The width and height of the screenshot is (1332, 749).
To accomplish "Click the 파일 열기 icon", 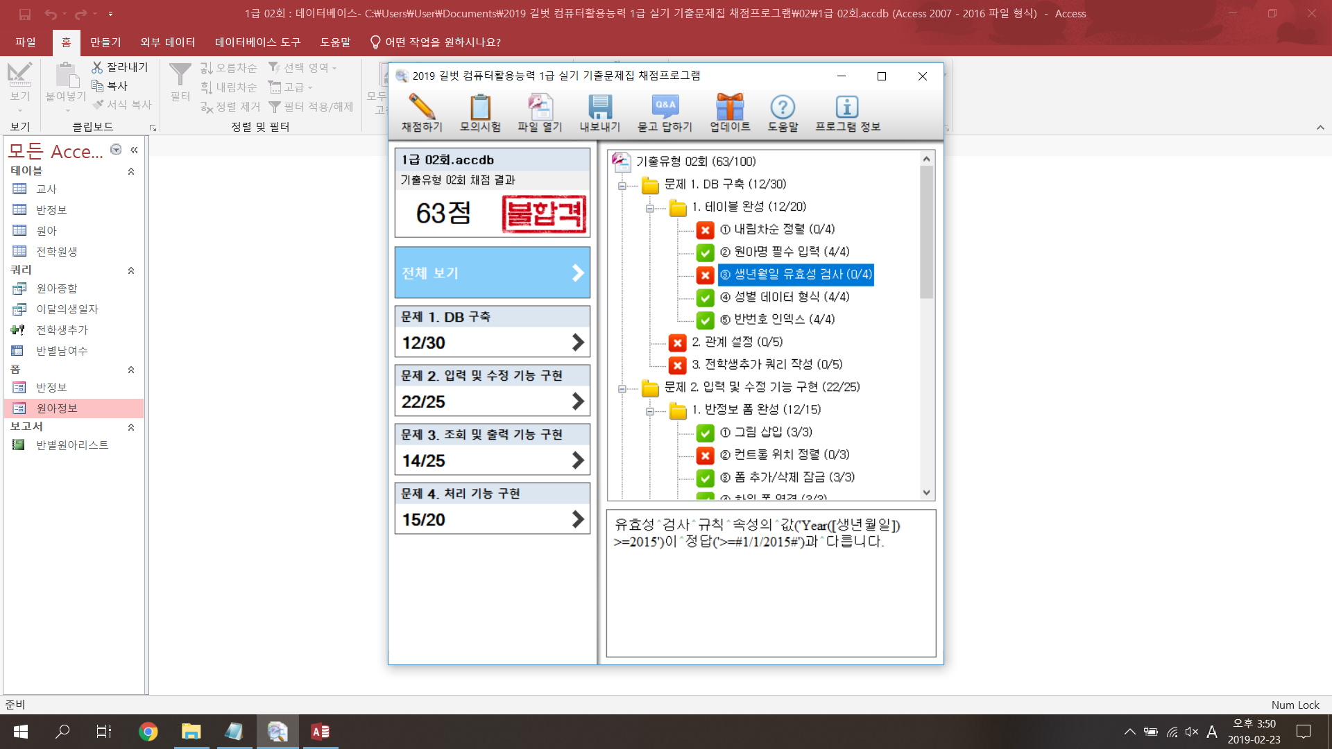I will click(x=540, y=107).
